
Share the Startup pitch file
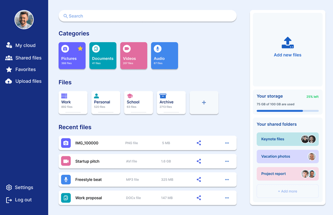199,161
